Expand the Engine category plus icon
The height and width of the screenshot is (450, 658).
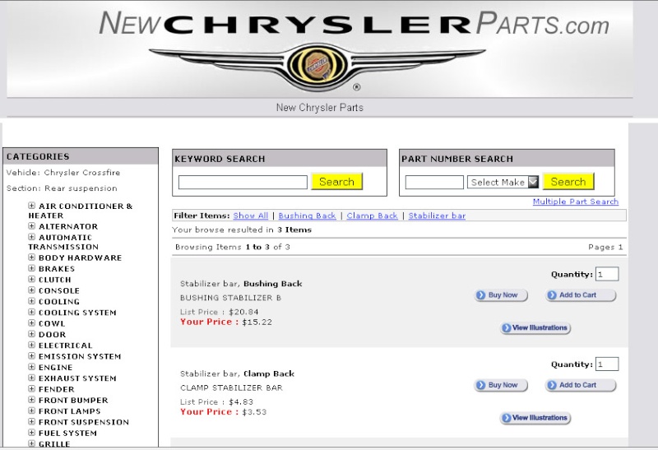tap(31, 366)
